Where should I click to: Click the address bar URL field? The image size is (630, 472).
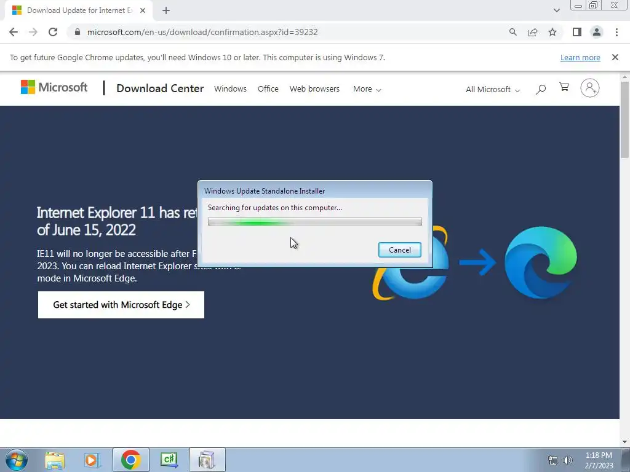coord(289,32)
